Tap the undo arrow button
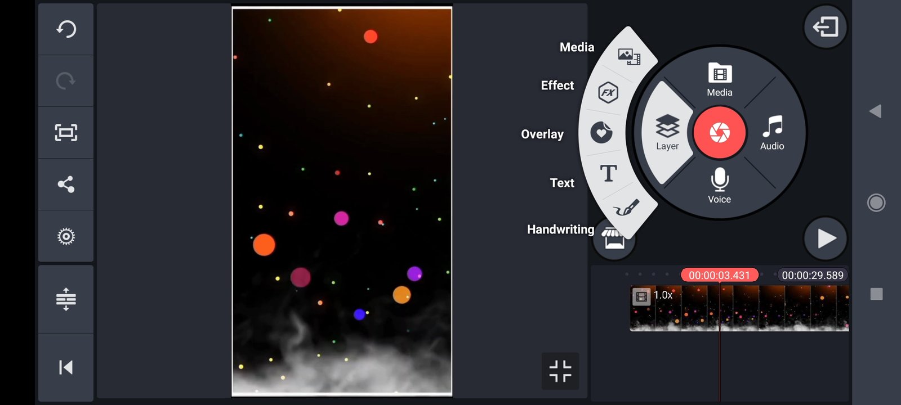901x405 pixels. coord(66,29)
